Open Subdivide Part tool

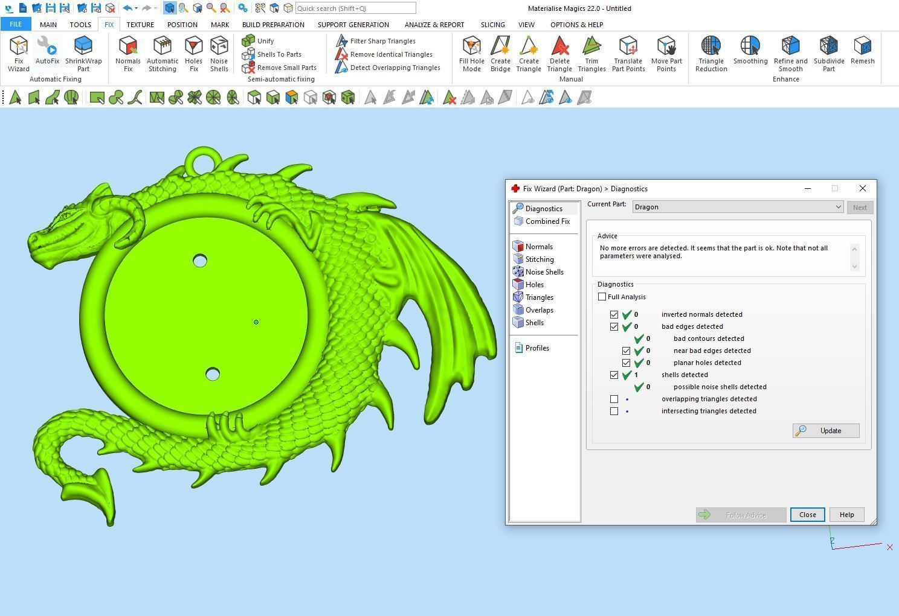point(829,54)
